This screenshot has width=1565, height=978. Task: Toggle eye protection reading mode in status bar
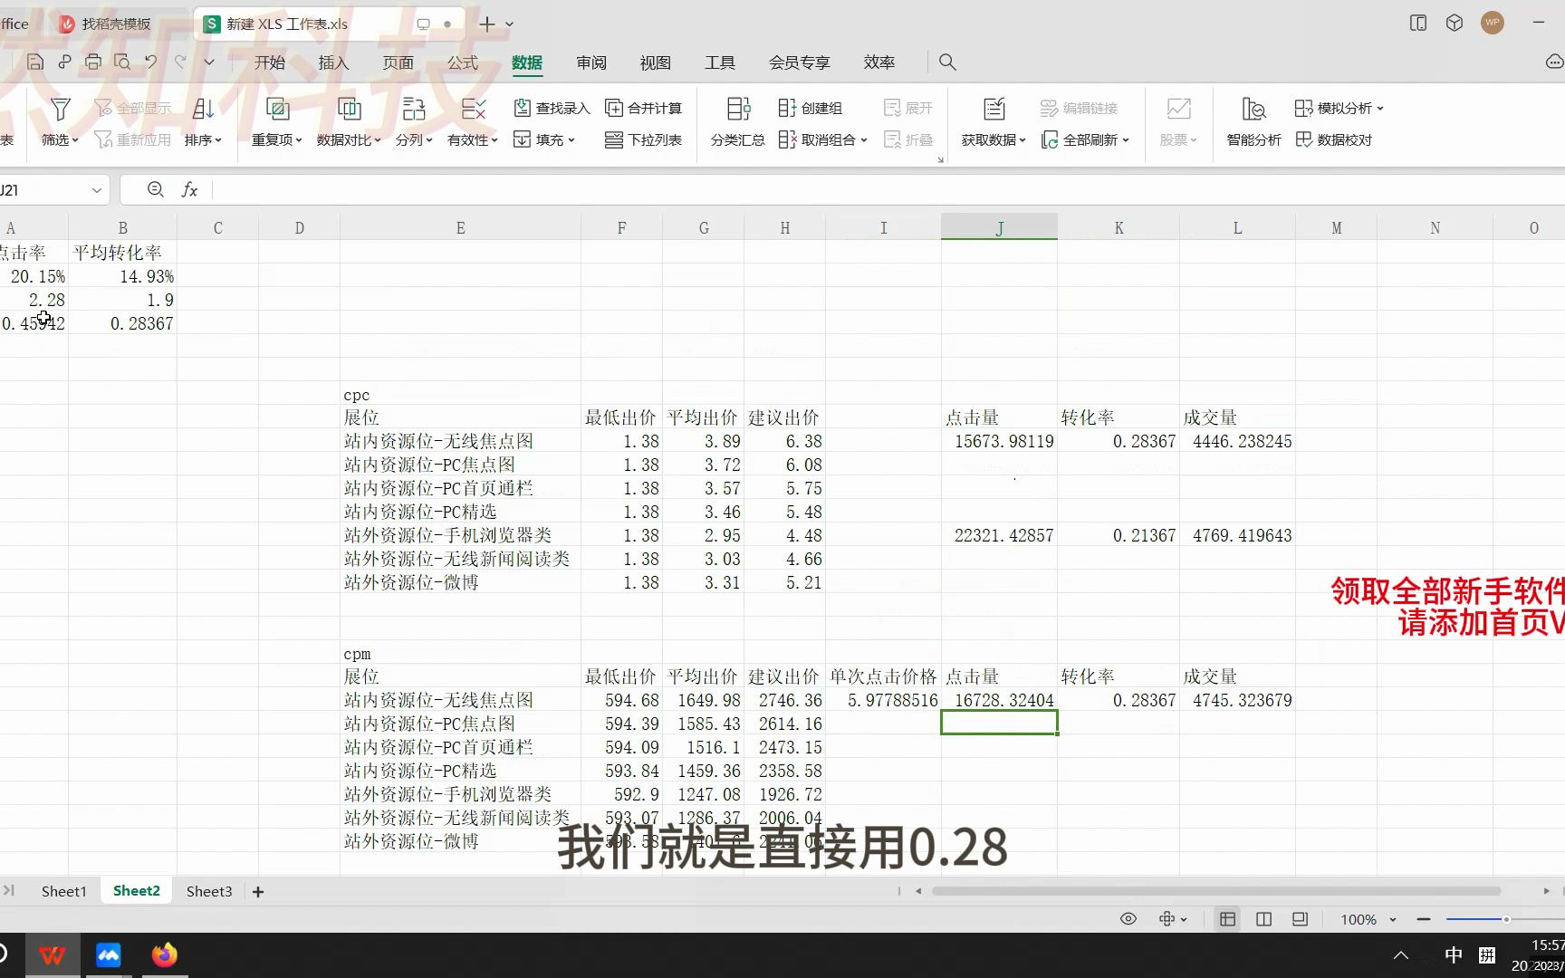(1128, 918)
